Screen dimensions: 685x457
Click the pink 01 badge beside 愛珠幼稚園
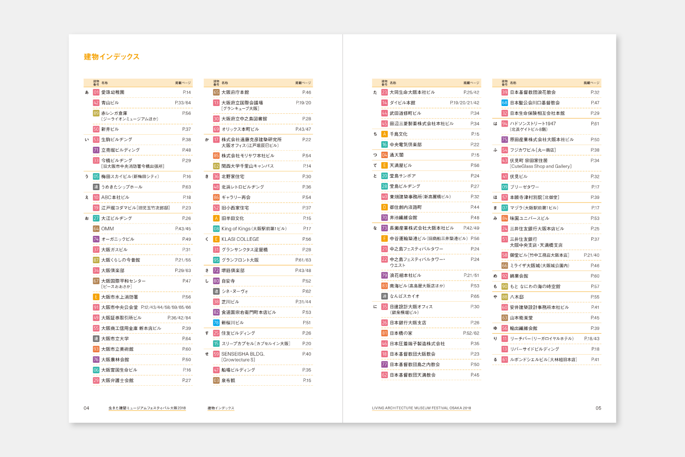point(96,92)
